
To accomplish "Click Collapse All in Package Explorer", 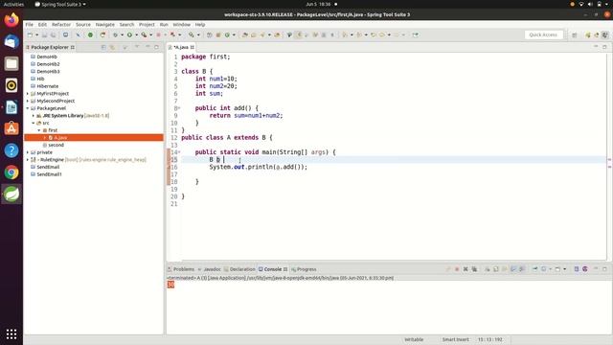I will pyautogui.click(x=103, y=47).
